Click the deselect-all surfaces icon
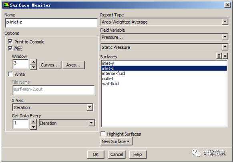Viewport: 233px width, 163px height. [x=225, y=56]
